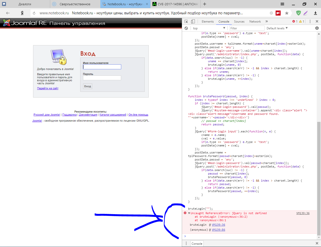Bookmark the page with the star icon
The image size is (321, 247).
pos(287,13)
